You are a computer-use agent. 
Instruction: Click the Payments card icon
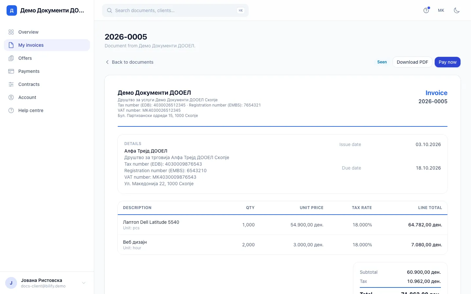tap(11, 71)
